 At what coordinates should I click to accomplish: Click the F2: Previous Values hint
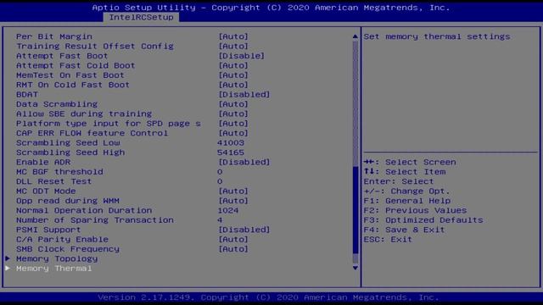pos(415,211)
